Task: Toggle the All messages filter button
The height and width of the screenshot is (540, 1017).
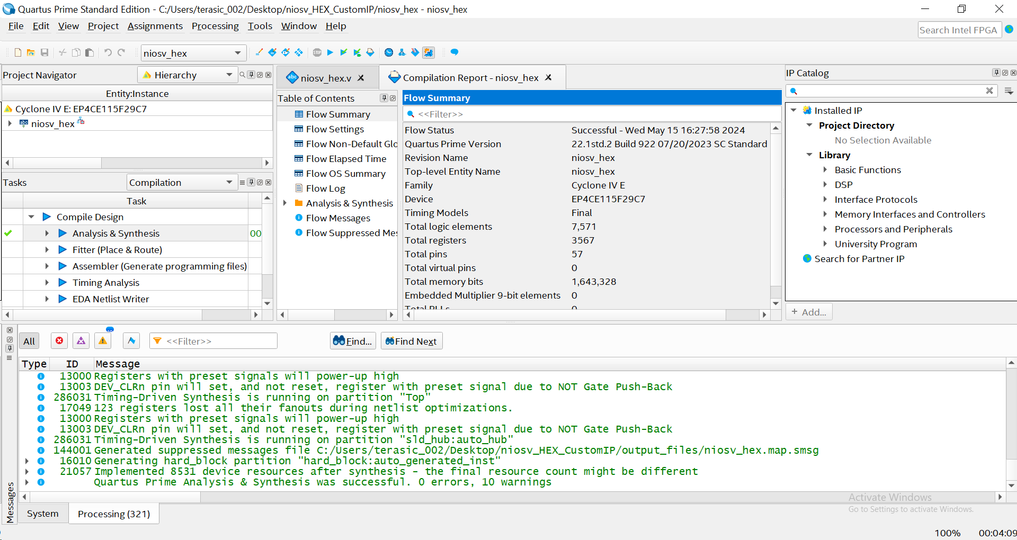Action: point(29,341)
